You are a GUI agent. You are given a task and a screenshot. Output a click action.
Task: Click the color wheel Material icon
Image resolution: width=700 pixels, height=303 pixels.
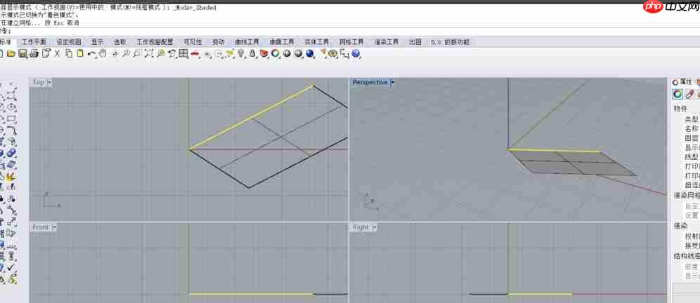(275, 53)
